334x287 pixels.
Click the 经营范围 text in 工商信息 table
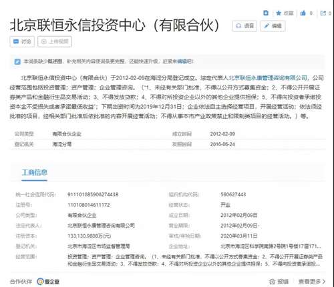(x=195, y=260)
